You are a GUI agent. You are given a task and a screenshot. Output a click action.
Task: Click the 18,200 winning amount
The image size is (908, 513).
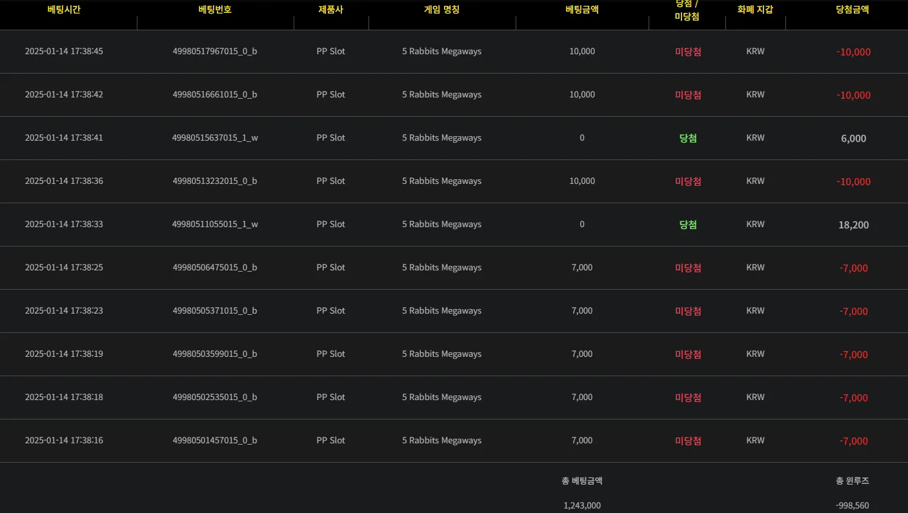(854, 225)
